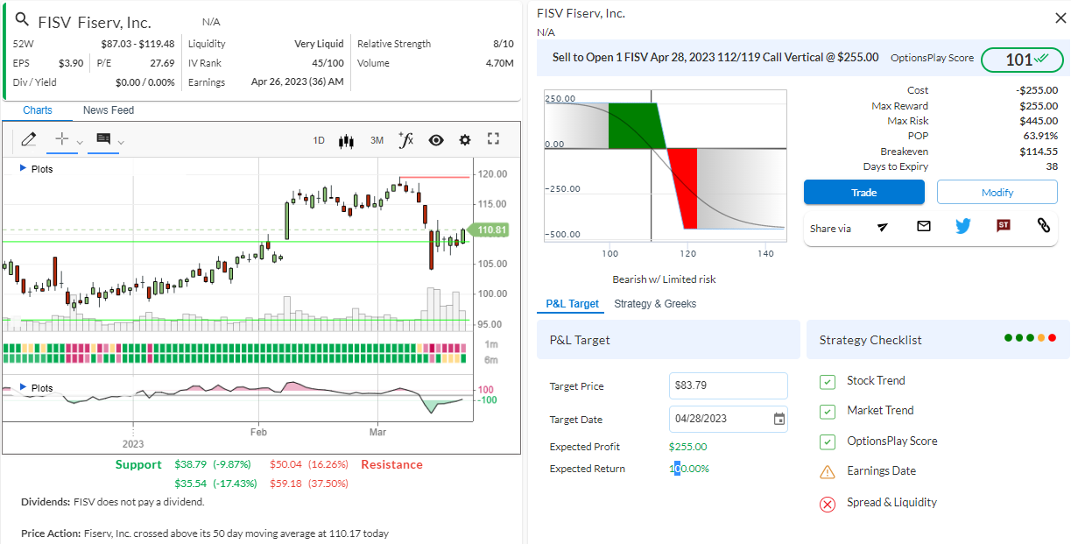Open chart settings gear

click(x=465, y=140)
